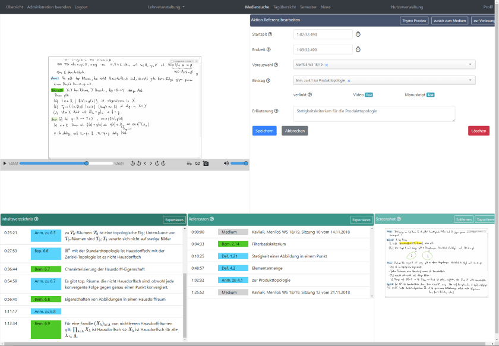Expand the Vorauswahl dropdown arrow
Viewport: 499px width, 346px height.
pyautogui.click(x=470, y=65)
